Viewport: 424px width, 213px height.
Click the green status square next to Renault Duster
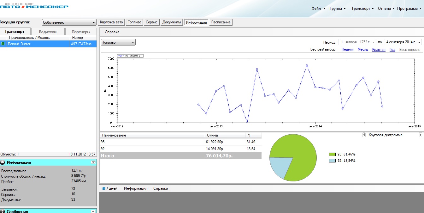[x=3, y=44]
